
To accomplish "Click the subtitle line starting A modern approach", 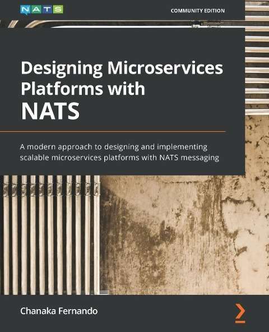I will pyautogui.click(x=113, y=147).
